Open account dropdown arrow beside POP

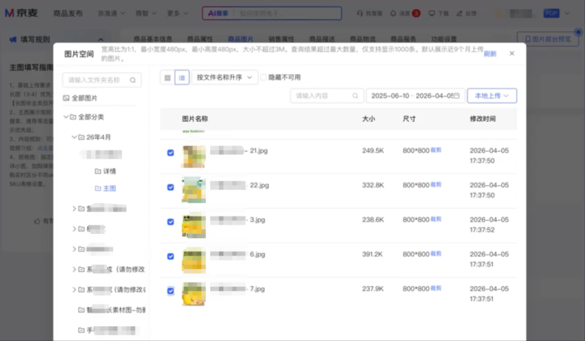(567, 13)
